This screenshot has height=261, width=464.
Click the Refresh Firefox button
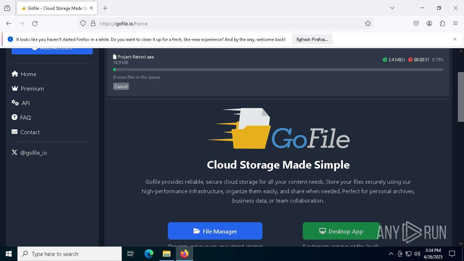[312, 40]
